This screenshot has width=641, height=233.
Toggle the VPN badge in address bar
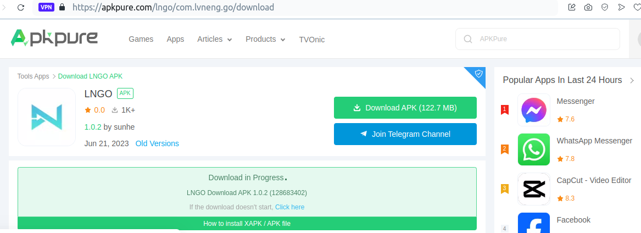tap(46, 8)
